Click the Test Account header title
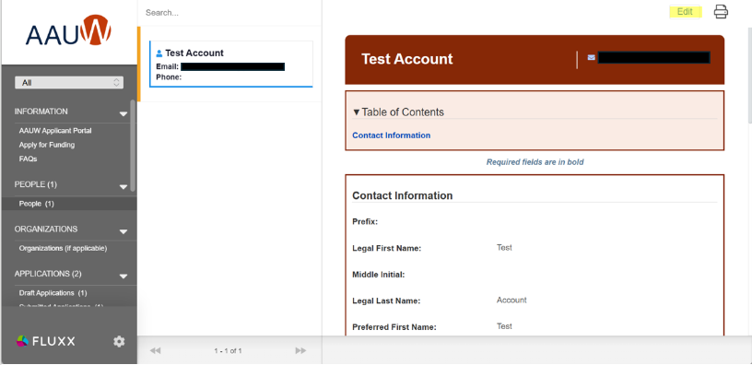The height and width of the screenshot is (365, 752). pyautogui.click(x=406, y=59)
